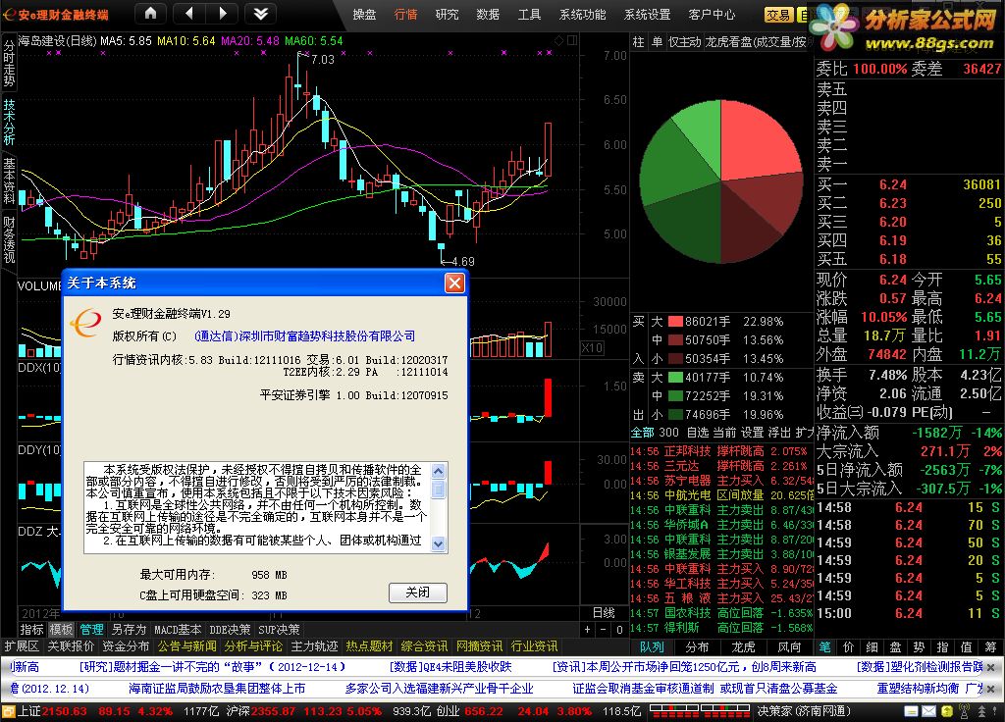Click the yellow 交易 button
The height and width of the screenshot is (722, 1005).
coord(778,15)
